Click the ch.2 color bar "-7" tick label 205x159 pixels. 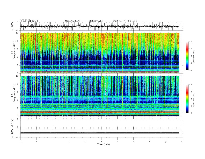pos(191,113)
